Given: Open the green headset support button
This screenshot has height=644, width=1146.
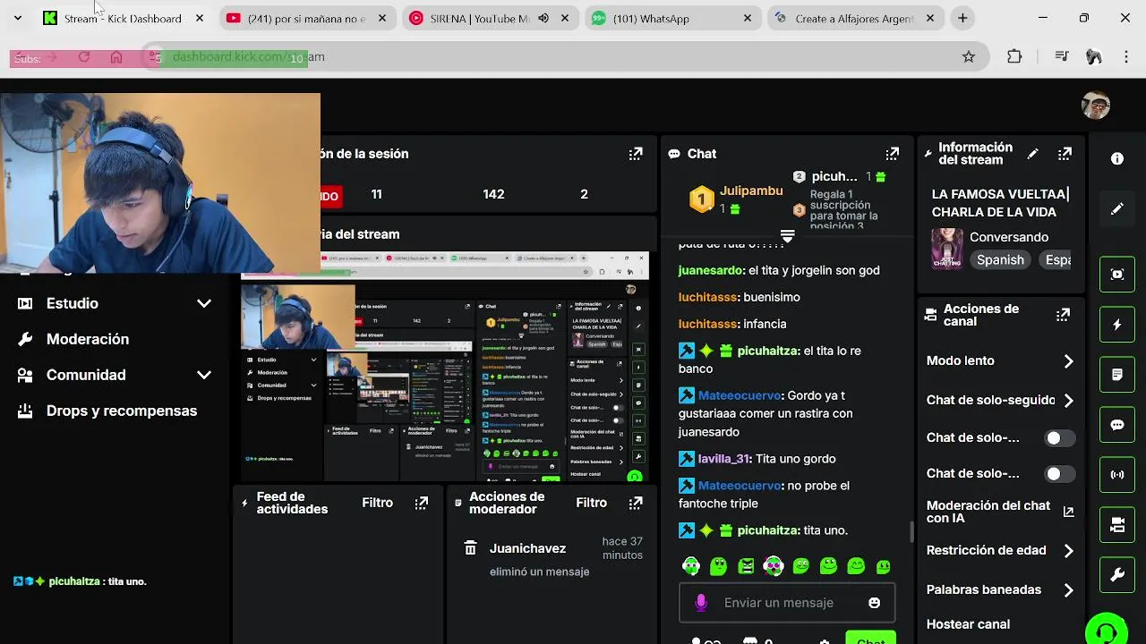Looking at the screenshot, I should click(1106, 631).
